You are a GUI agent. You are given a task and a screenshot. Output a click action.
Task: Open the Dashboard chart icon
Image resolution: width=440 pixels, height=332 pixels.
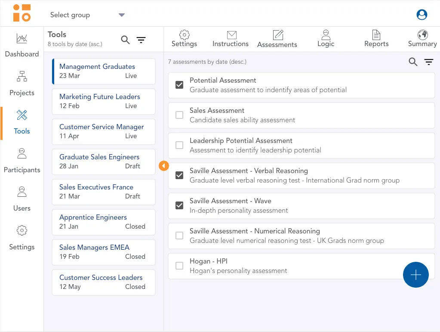(22, 39)
